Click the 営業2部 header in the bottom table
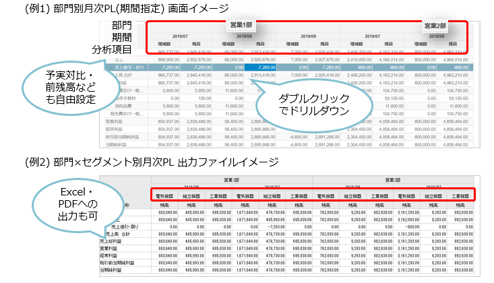 point(395,180)
